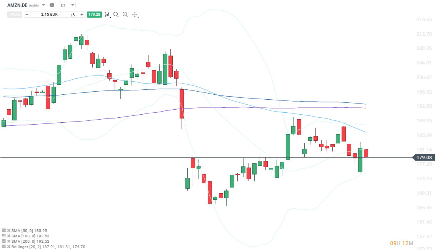Open SMA 200 indicator settings icon
Image resolution: width=437 pixels, height=250 pixels.
pos(4,242)
